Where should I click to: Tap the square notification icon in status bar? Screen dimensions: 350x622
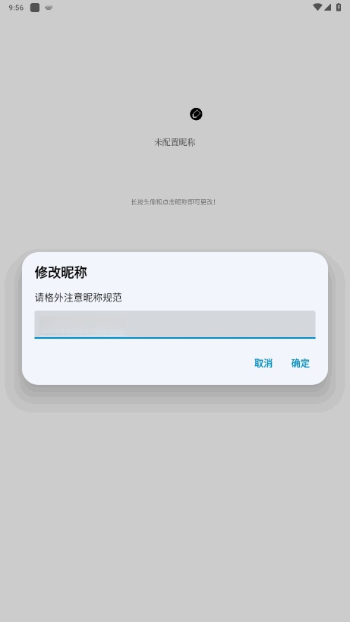coord(35,8)
